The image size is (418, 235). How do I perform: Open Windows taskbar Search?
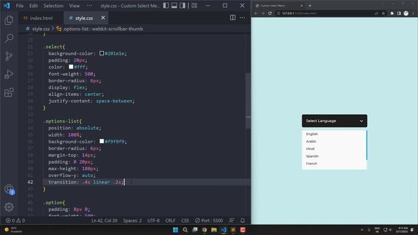click(x=185, y=230)
